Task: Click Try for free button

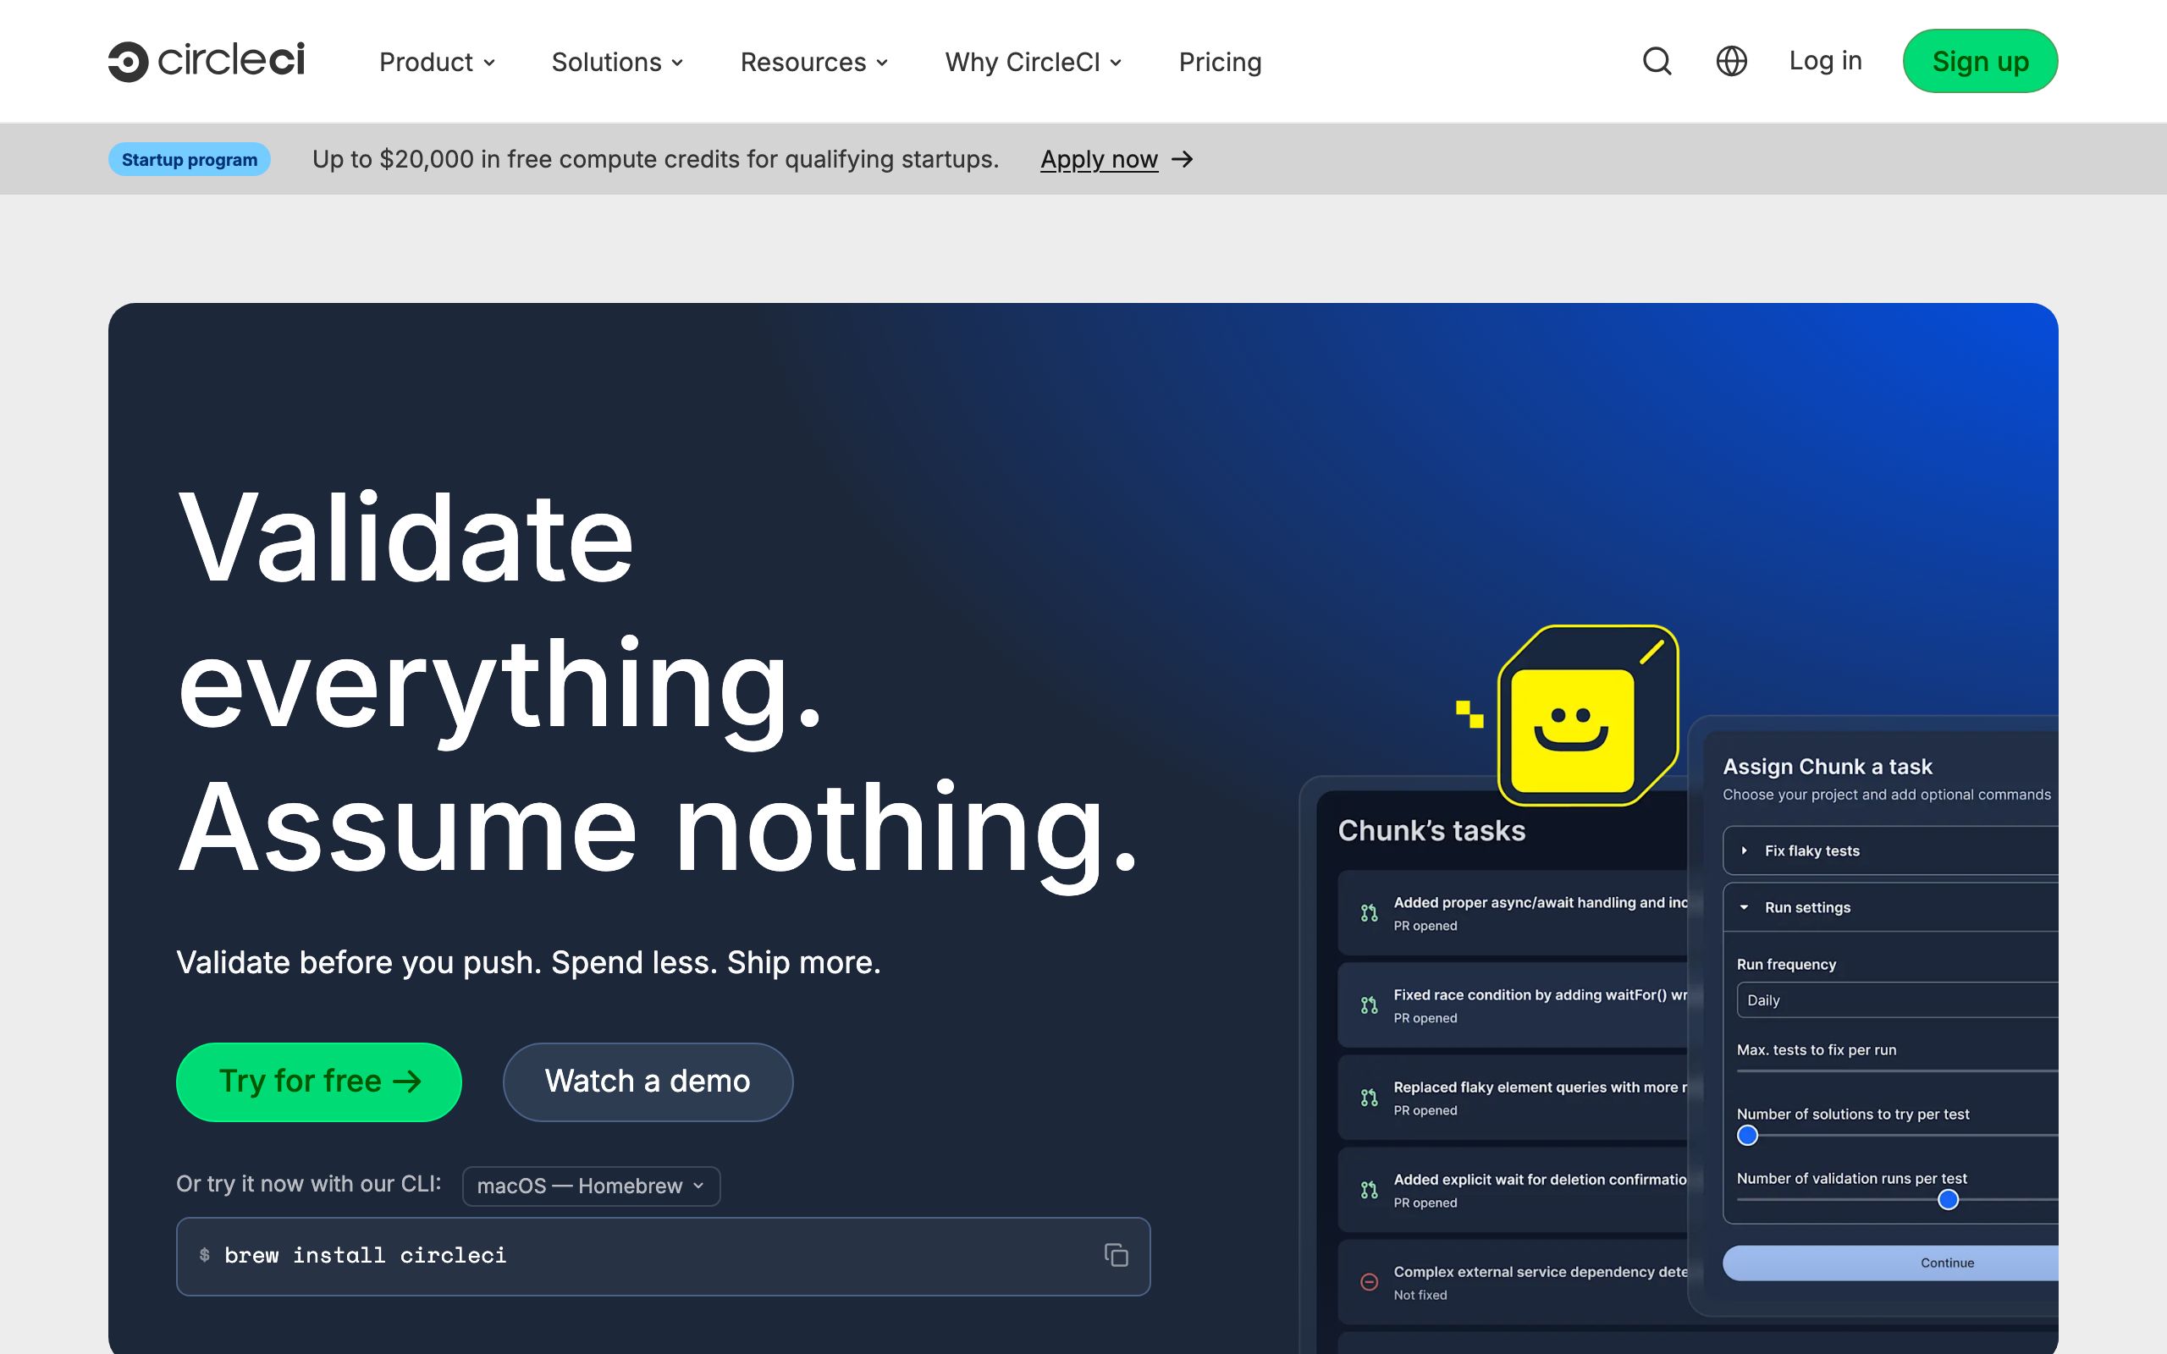Action: coord(319,1082)
